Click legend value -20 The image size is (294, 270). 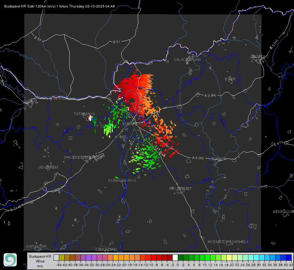tap(124, 265)
